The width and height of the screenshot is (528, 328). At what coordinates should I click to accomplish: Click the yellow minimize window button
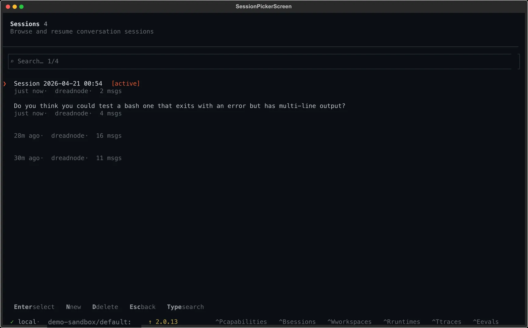15,7
